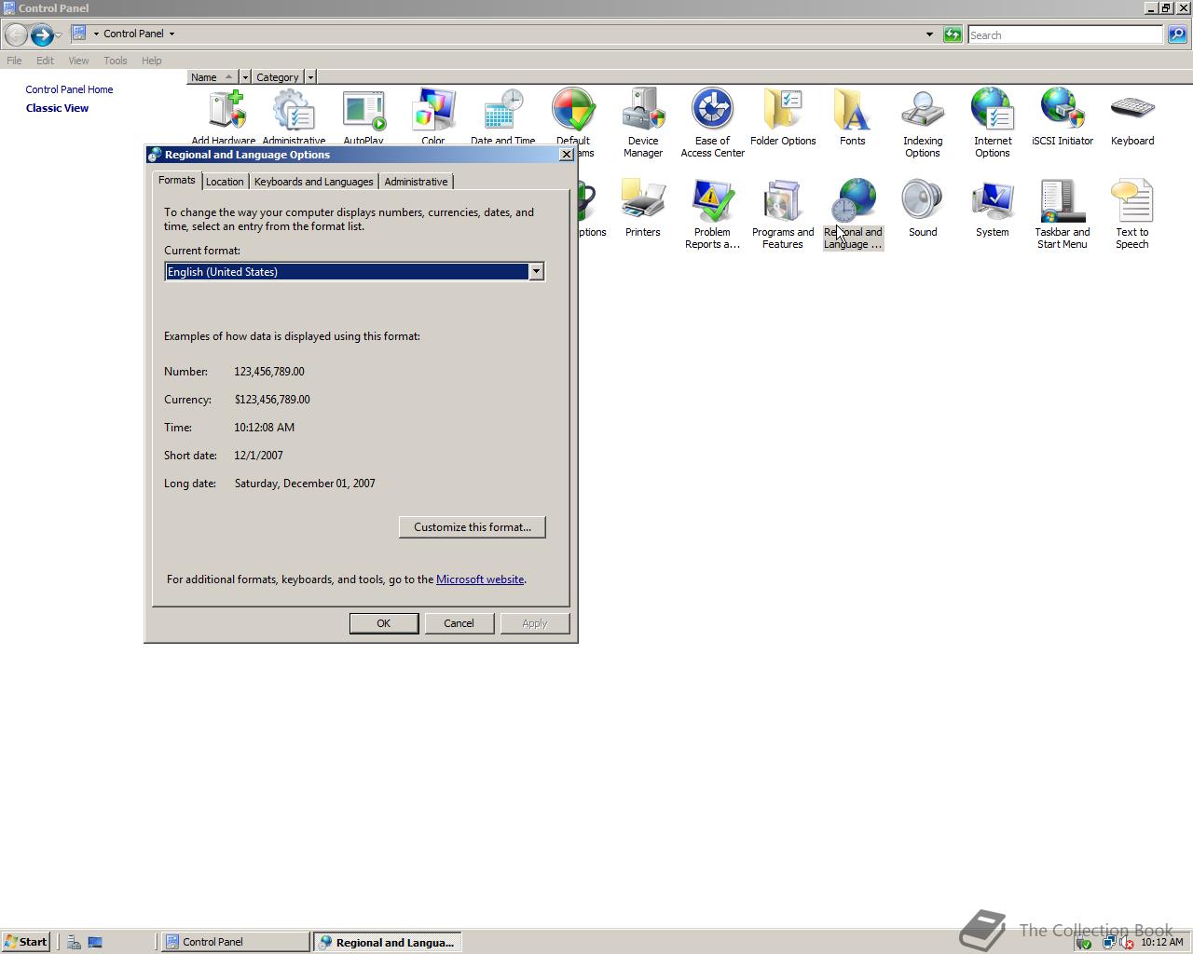1193x954 pixels.
Task: Expand the Current format dropdown
Action: point(536,271)
